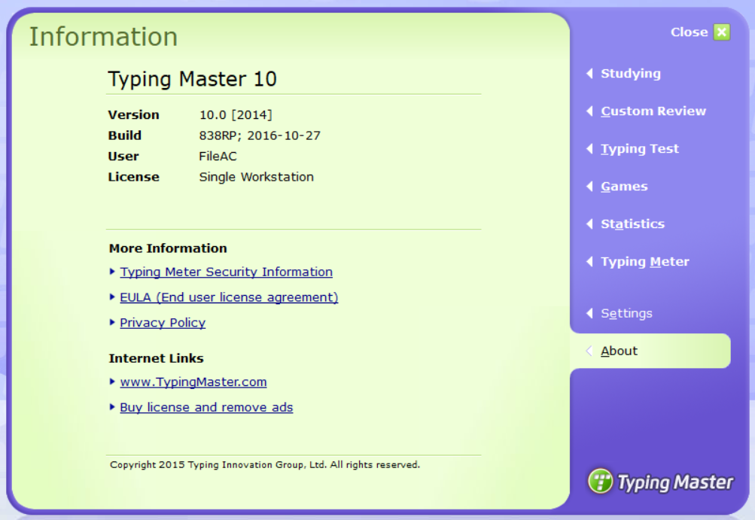Click the arrow icon beside Custom Review
The height and width of the screenshot is (520, 755).
point(589,111)
